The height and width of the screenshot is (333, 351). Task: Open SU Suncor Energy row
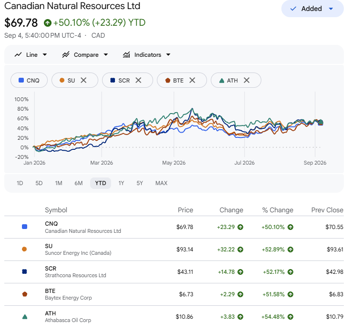pos(174,250)
